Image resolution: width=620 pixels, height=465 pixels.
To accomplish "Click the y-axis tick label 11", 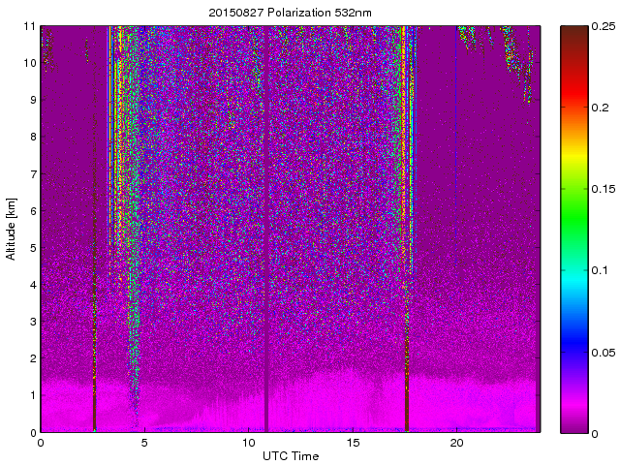I will [x=29, y=26].
